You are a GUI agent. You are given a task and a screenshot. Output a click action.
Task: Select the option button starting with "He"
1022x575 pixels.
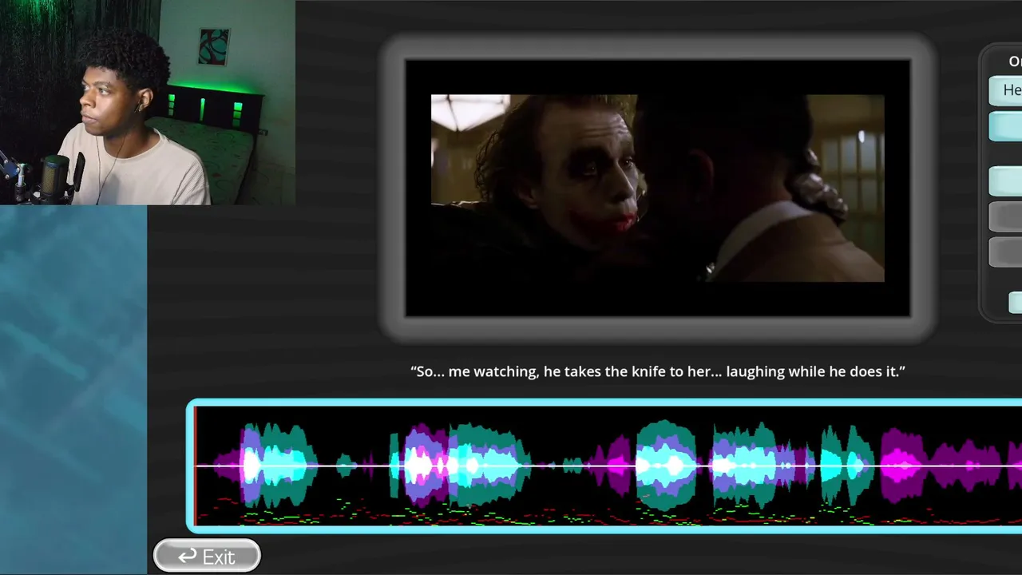1006,90
